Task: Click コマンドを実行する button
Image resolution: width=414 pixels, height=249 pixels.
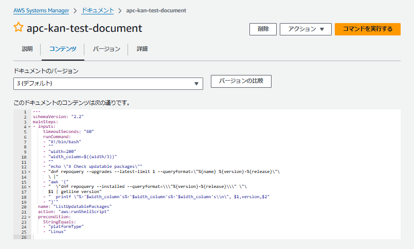Action: (368, 29)
